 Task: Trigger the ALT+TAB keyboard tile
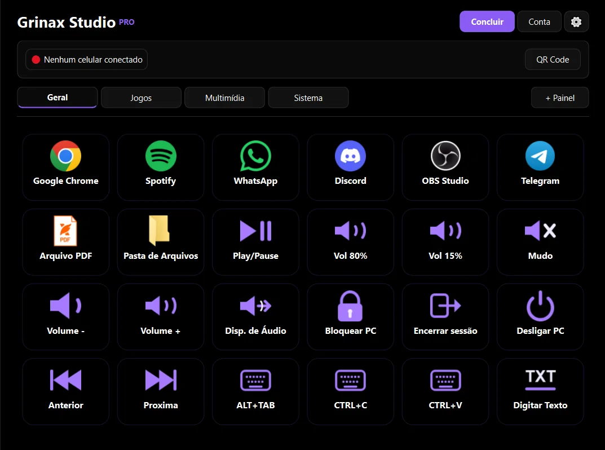point(255,392)
